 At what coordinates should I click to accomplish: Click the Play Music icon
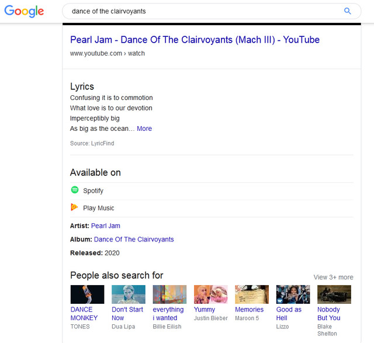pyautogui.click(x=74, y=207)
